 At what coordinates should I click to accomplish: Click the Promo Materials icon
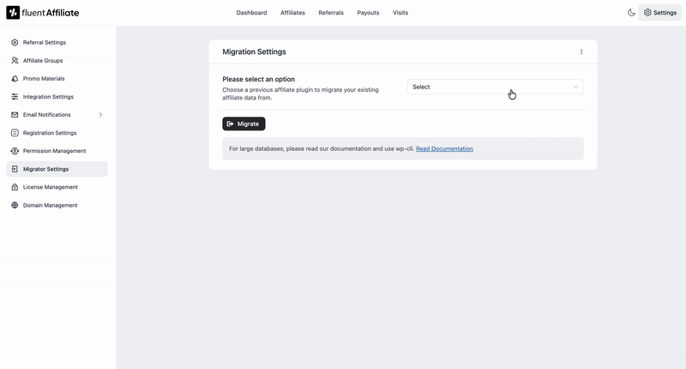pyautogui.click(x=15, y=79)
